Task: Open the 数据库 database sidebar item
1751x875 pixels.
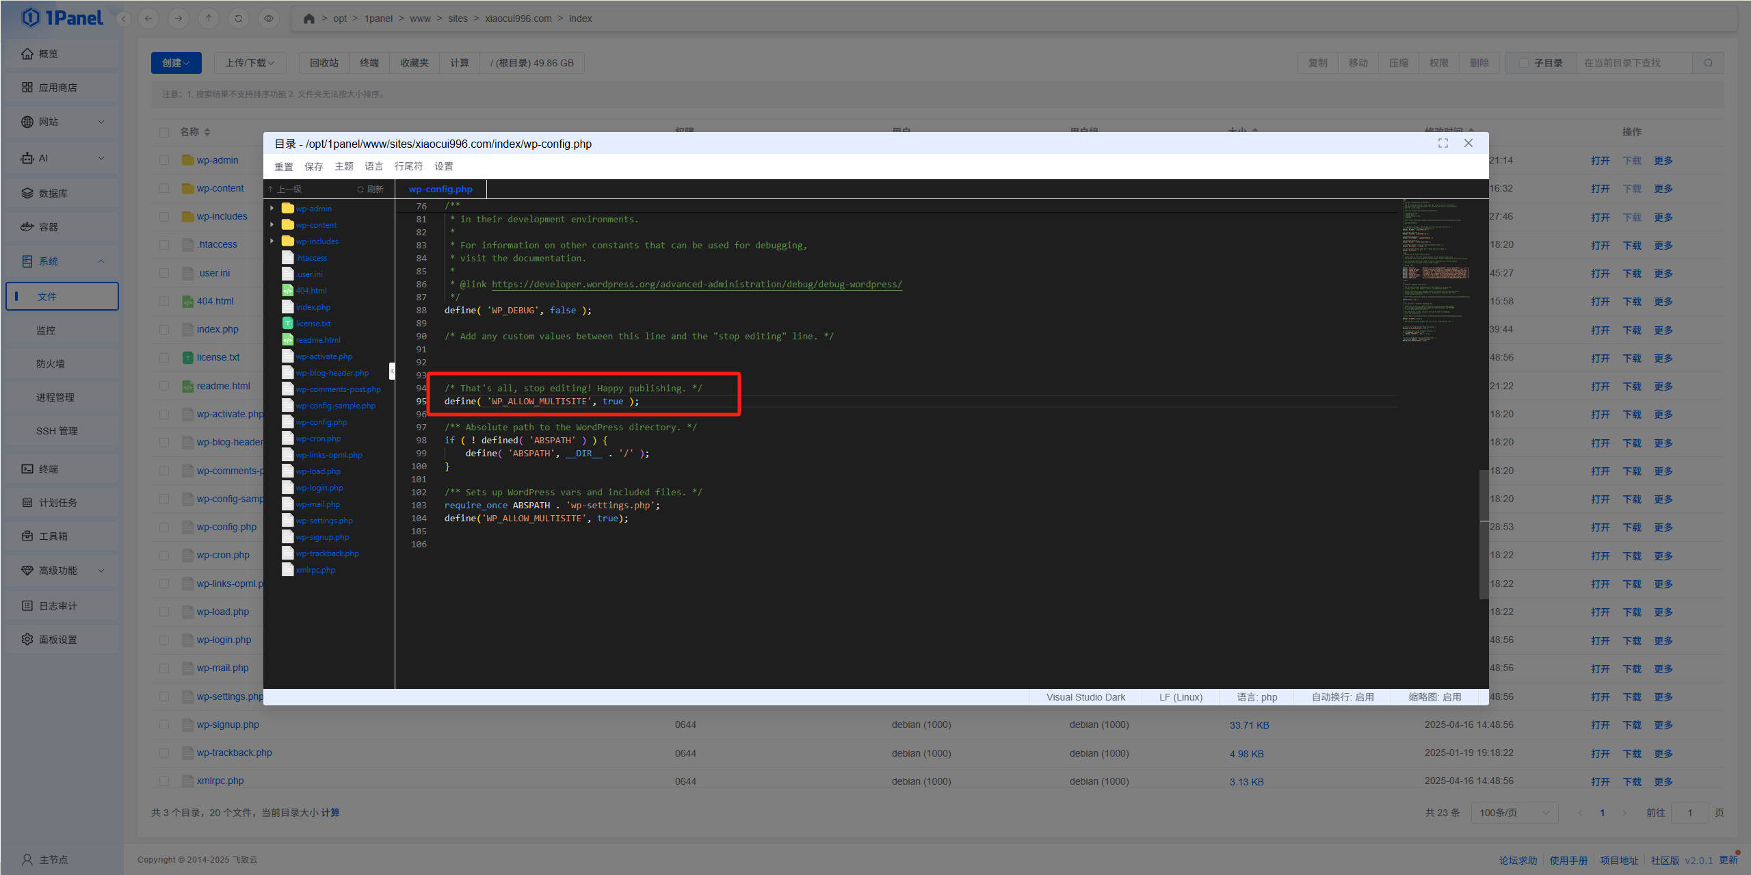Action: 53,194
